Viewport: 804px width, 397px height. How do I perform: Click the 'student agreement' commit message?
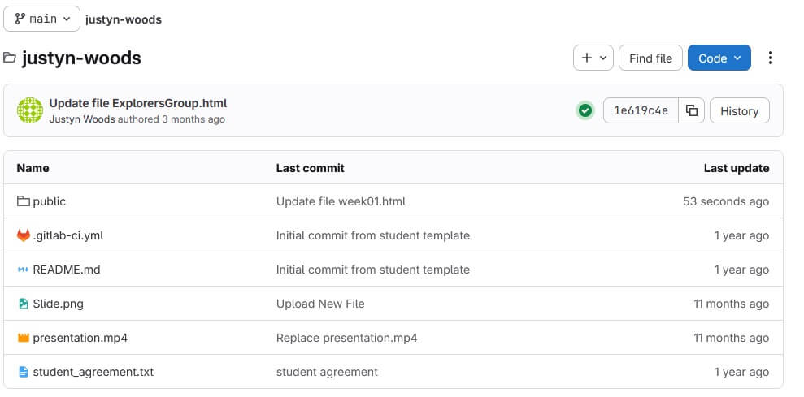[x=327, y=372]
